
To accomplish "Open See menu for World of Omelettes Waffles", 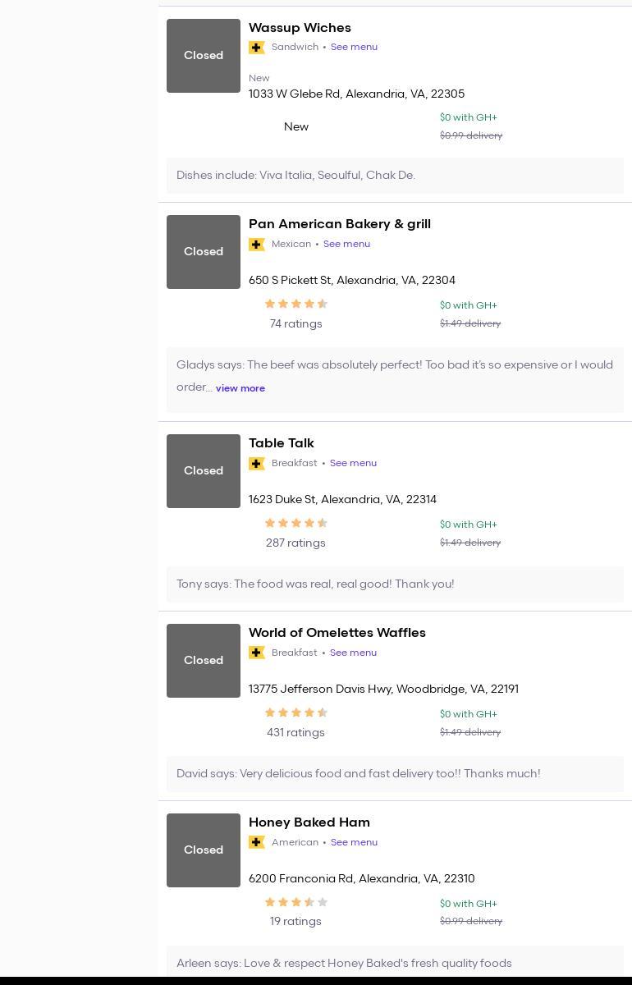I will coord(353,653).
